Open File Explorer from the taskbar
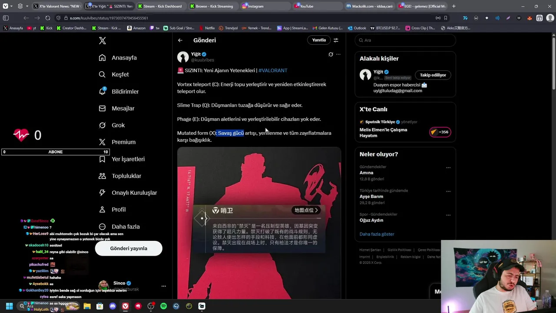The width and height of the screenshot is (556, 313). pyautogui.click(x=87, y=306)
